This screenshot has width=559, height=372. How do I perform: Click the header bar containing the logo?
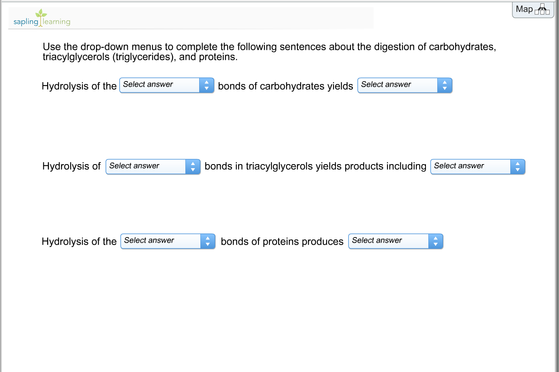pyautogui.click(x=191, y=18)
